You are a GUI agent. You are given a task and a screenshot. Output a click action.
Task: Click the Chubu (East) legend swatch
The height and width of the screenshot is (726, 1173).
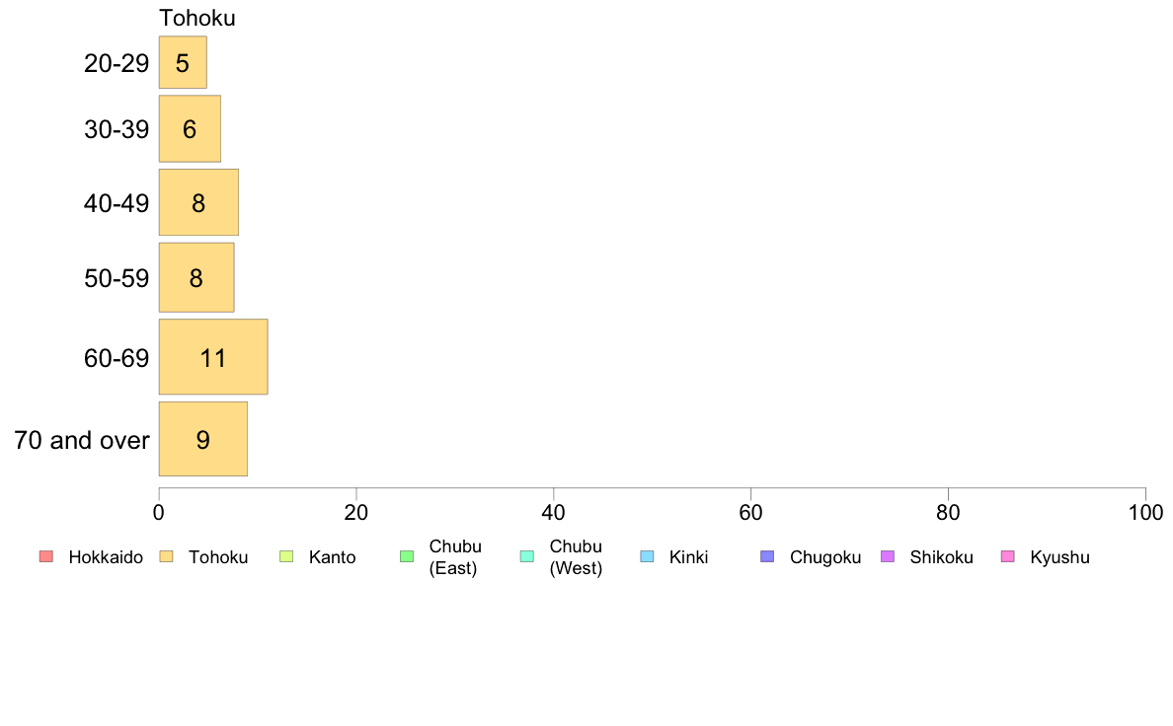tap(407, 556)
